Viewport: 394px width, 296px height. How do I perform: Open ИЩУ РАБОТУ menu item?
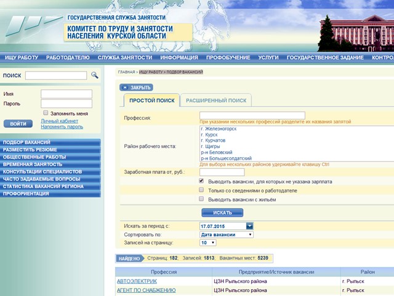(22, 57)
